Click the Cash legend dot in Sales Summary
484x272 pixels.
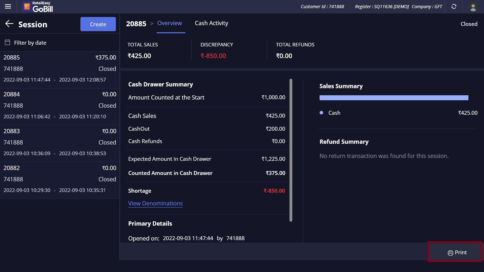(321, 113)
